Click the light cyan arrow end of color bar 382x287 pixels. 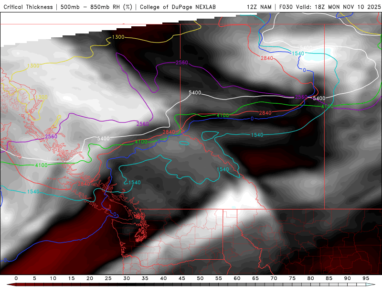[371, 285]
